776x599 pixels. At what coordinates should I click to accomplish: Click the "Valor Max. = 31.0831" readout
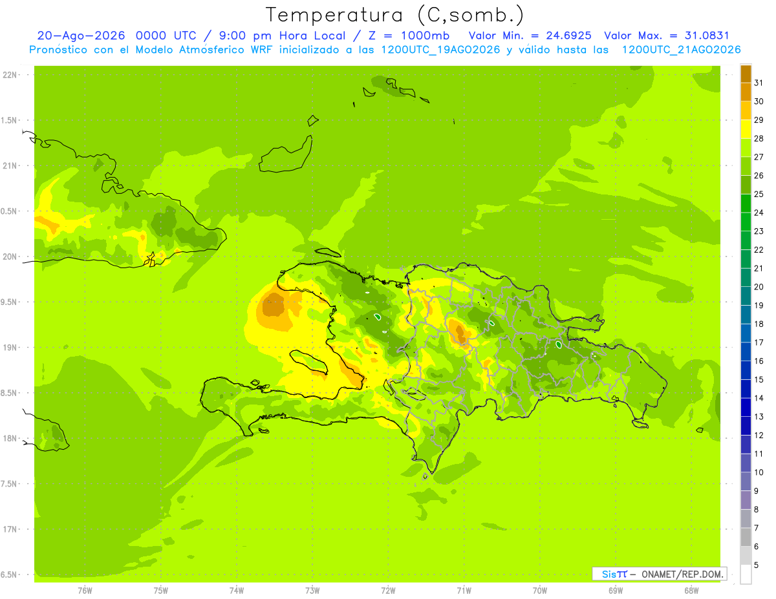click(667, 36)
